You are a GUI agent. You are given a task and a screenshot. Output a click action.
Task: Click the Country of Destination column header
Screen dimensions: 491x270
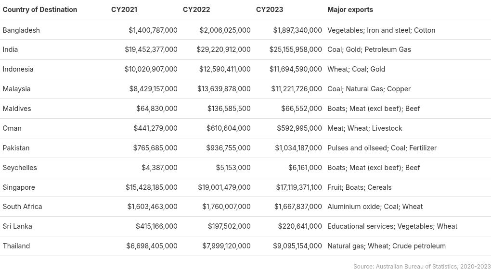(40, 10)
